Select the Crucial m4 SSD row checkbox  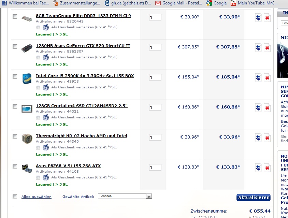[15, 107]
